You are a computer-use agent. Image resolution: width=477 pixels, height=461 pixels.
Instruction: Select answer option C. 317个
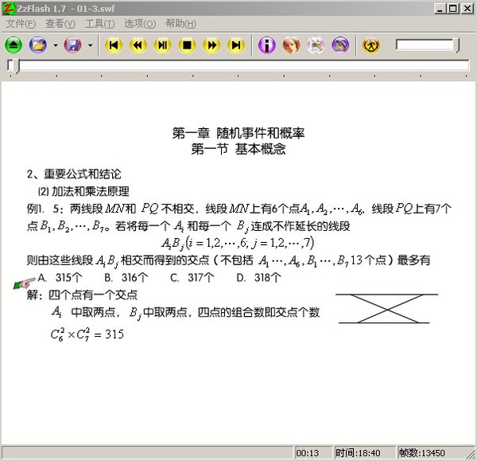[x=192, y=278]
